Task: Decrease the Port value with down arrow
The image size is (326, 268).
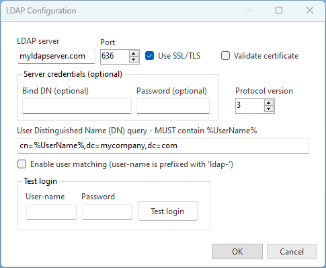Action: [x=134, y=59]
